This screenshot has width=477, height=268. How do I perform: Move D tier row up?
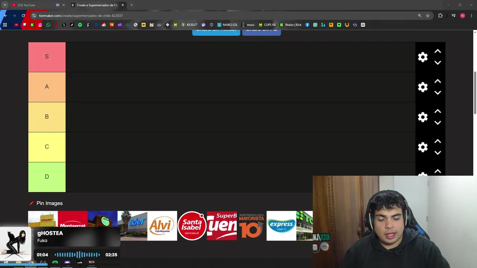(438, 171)
